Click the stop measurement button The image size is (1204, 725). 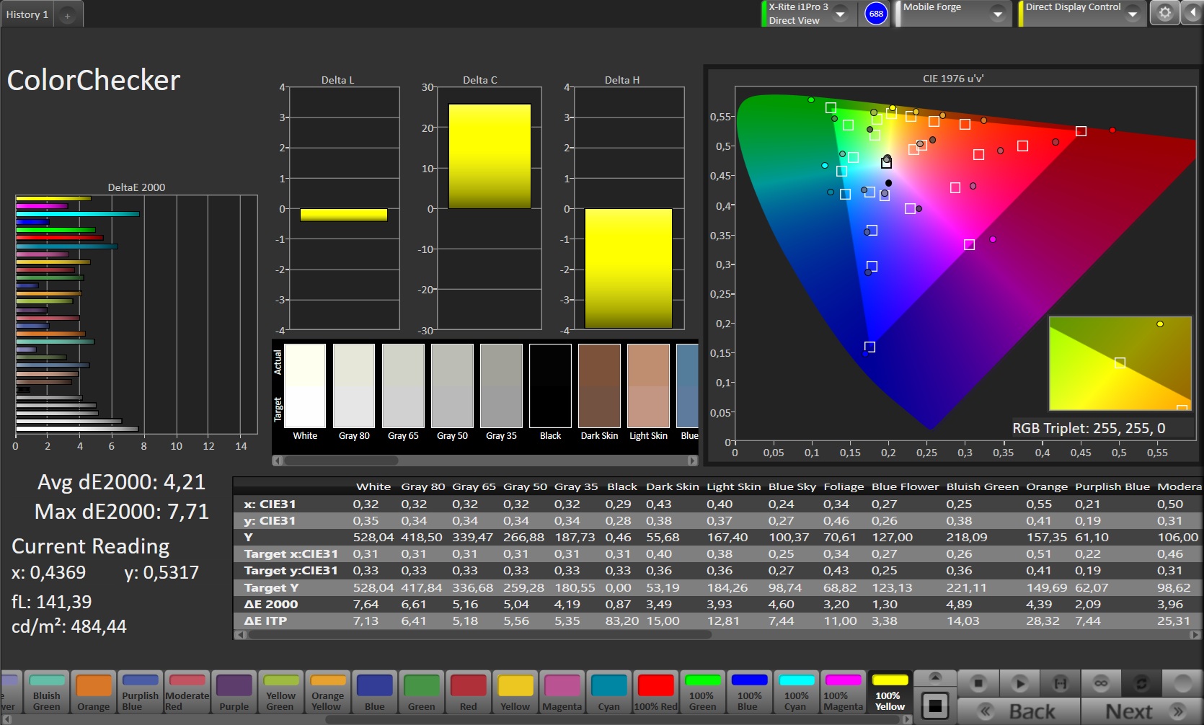pos(978,682)
